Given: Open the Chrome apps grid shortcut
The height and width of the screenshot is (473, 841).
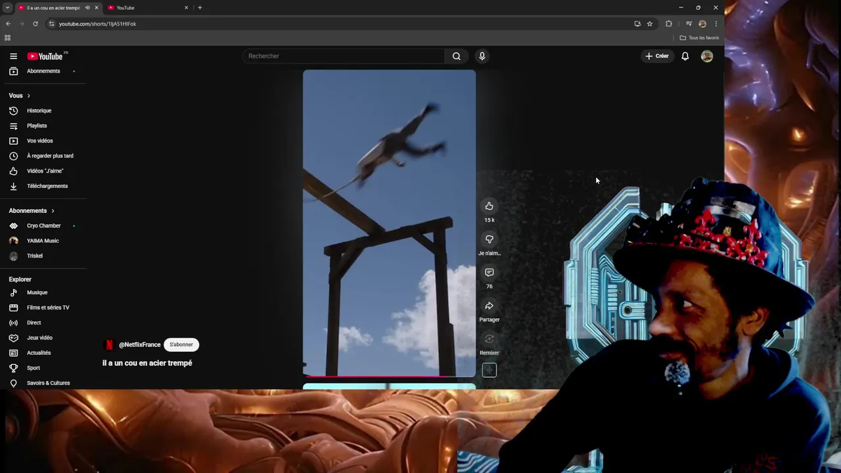Looking at the screenshot, I should point(8,37).
